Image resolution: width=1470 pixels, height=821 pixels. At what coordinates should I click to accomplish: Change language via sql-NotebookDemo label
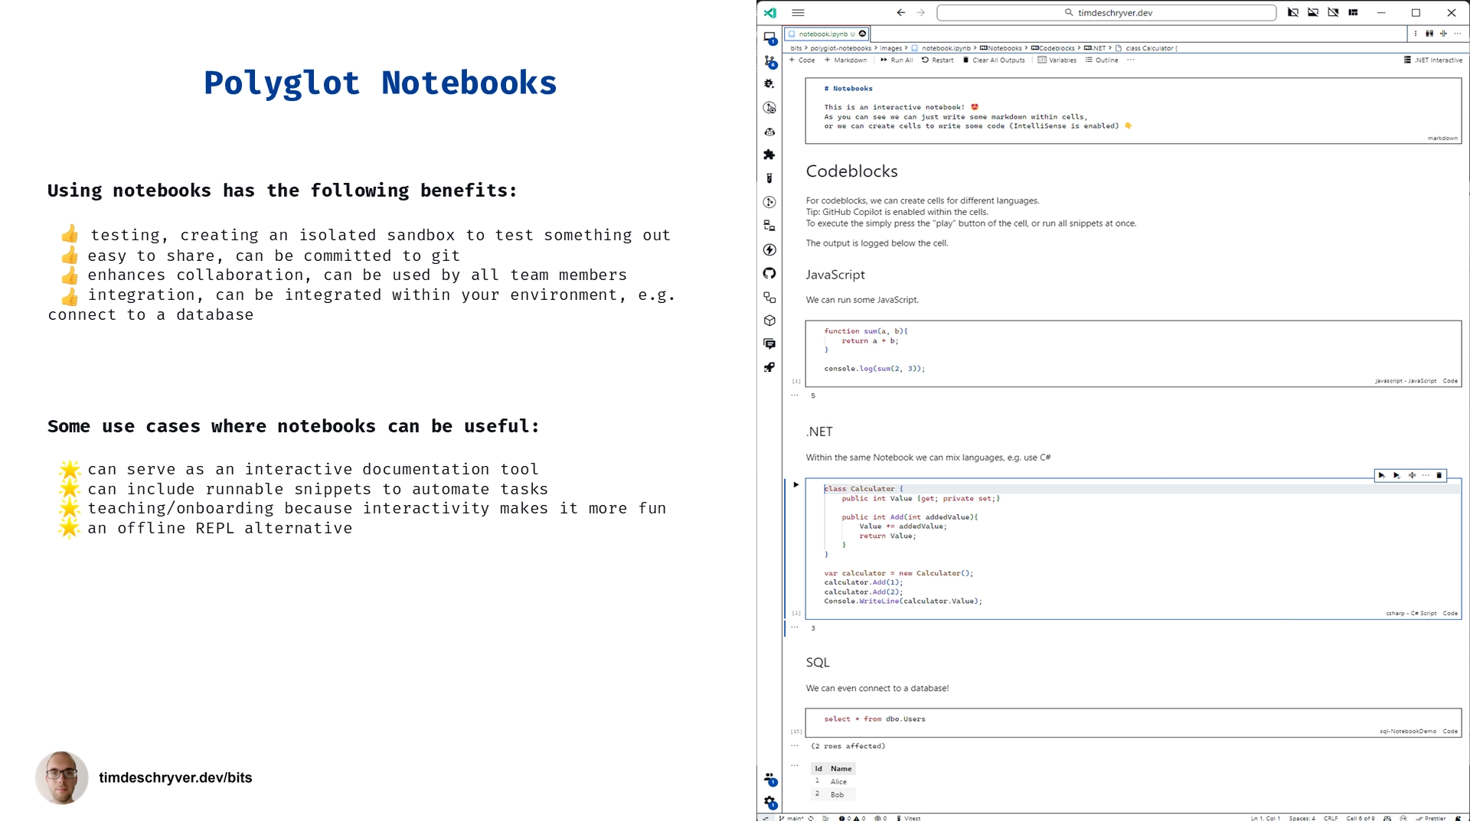point(1408,731)
